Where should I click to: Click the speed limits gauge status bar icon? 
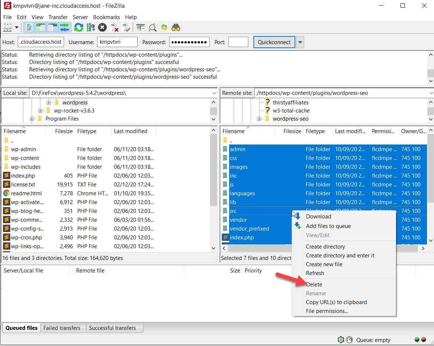[349, 340]
